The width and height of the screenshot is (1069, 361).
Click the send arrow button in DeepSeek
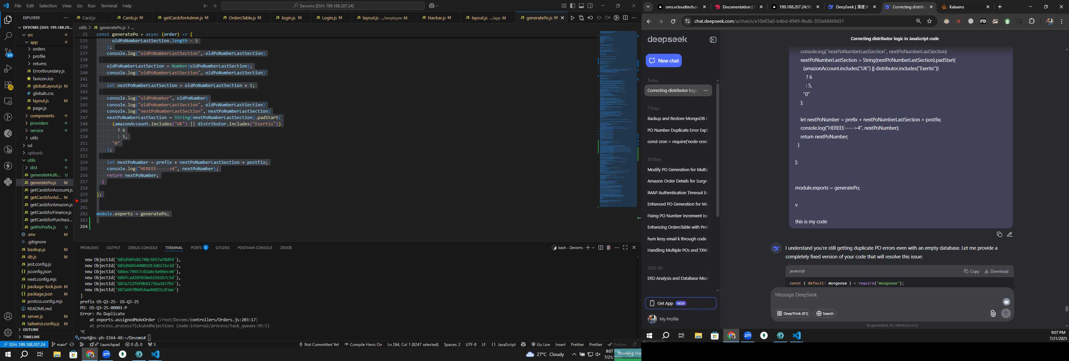[x=1006, y=314]
